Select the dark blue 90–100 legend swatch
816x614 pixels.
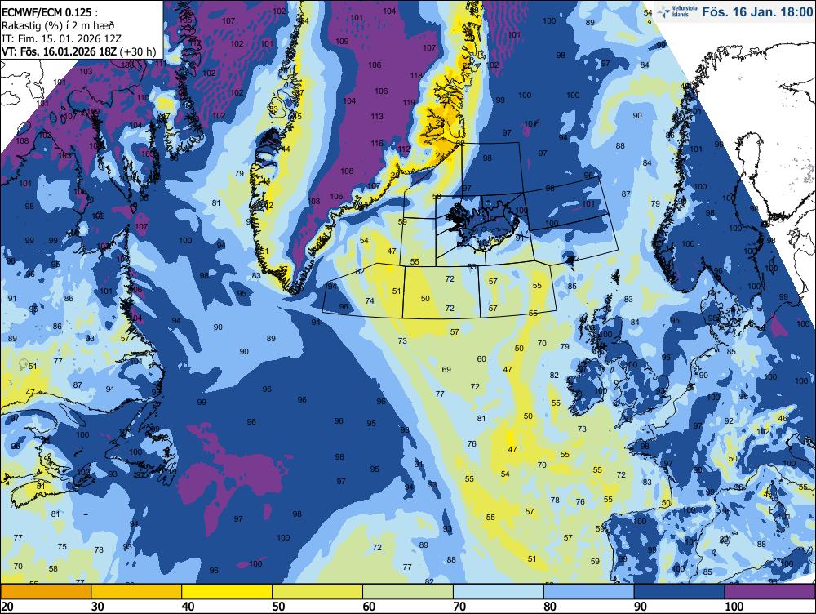pyautogui.click(x=679, y=592)
